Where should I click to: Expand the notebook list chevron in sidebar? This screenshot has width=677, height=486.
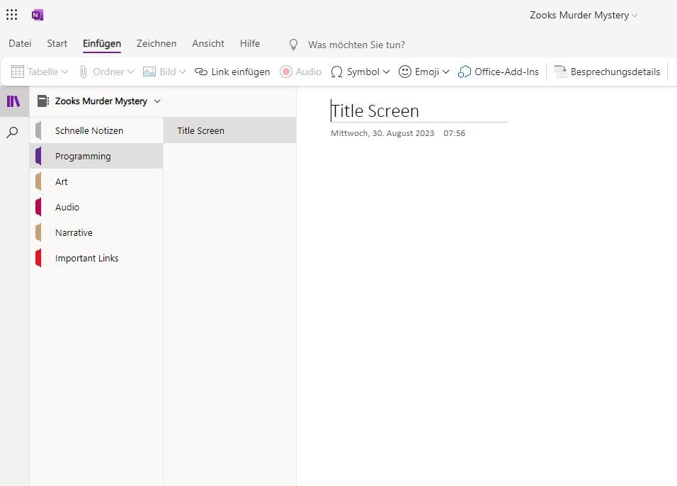157,101
